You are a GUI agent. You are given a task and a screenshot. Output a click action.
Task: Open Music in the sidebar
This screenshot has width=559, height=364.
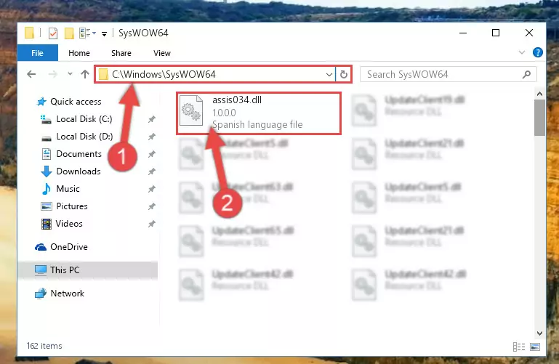pos(68,189)
